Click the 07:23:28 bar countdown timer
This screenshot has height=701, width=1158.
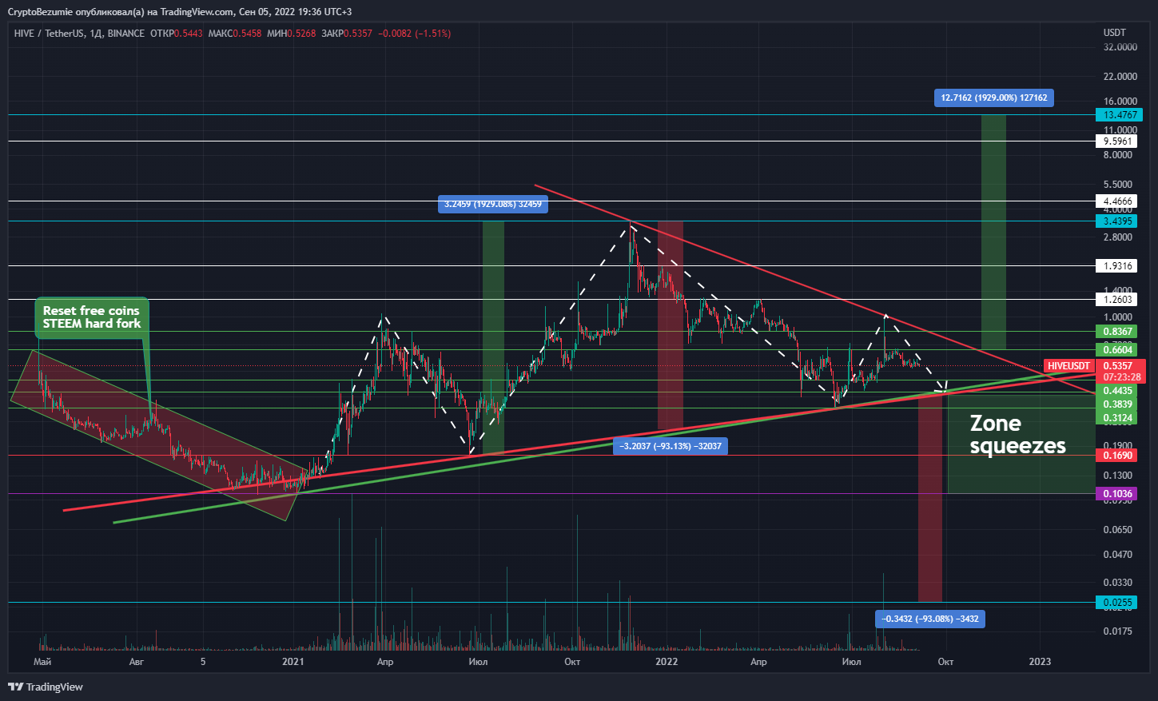1121,377
